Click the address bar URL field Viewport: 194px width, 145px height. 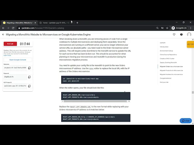coord(87,28)
